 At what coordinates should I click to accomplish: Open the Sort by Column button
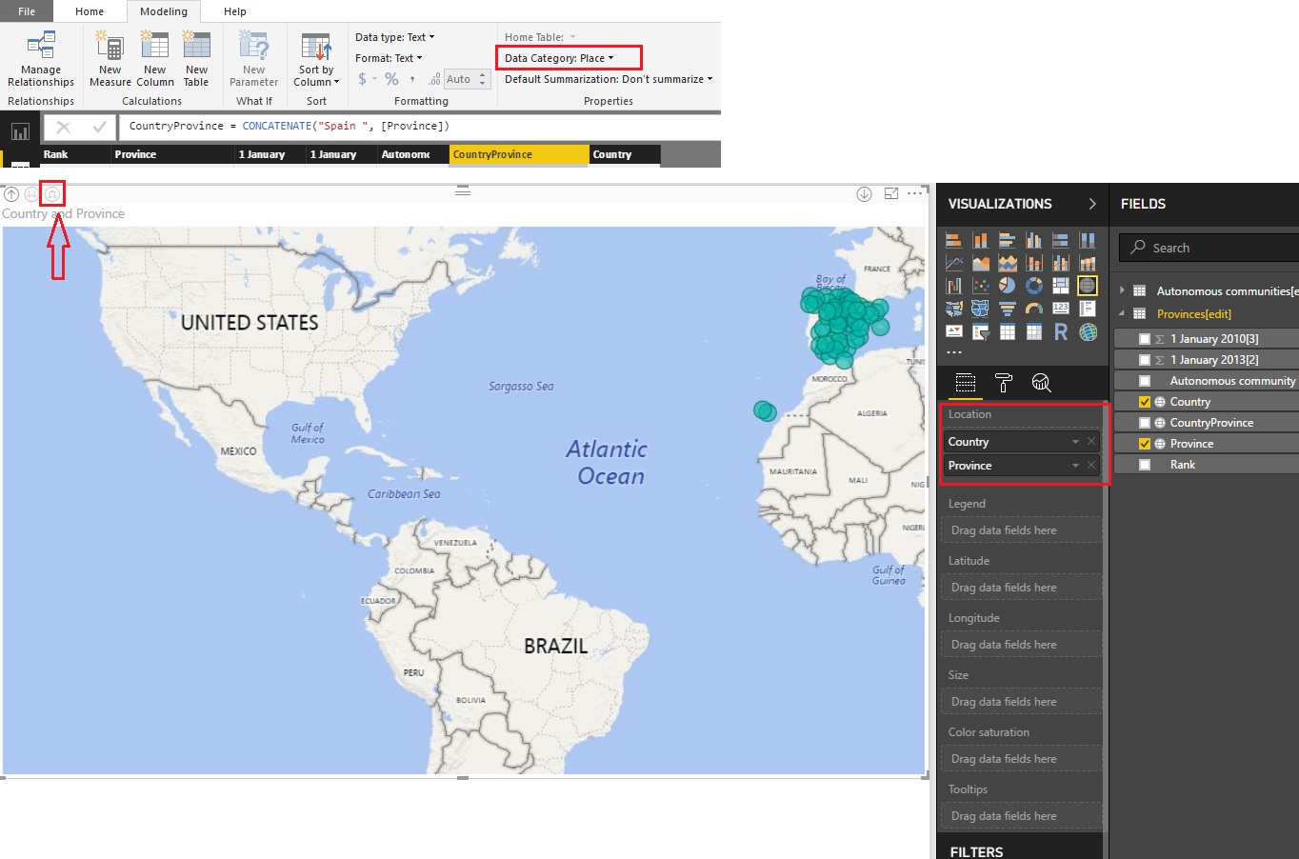316,59
